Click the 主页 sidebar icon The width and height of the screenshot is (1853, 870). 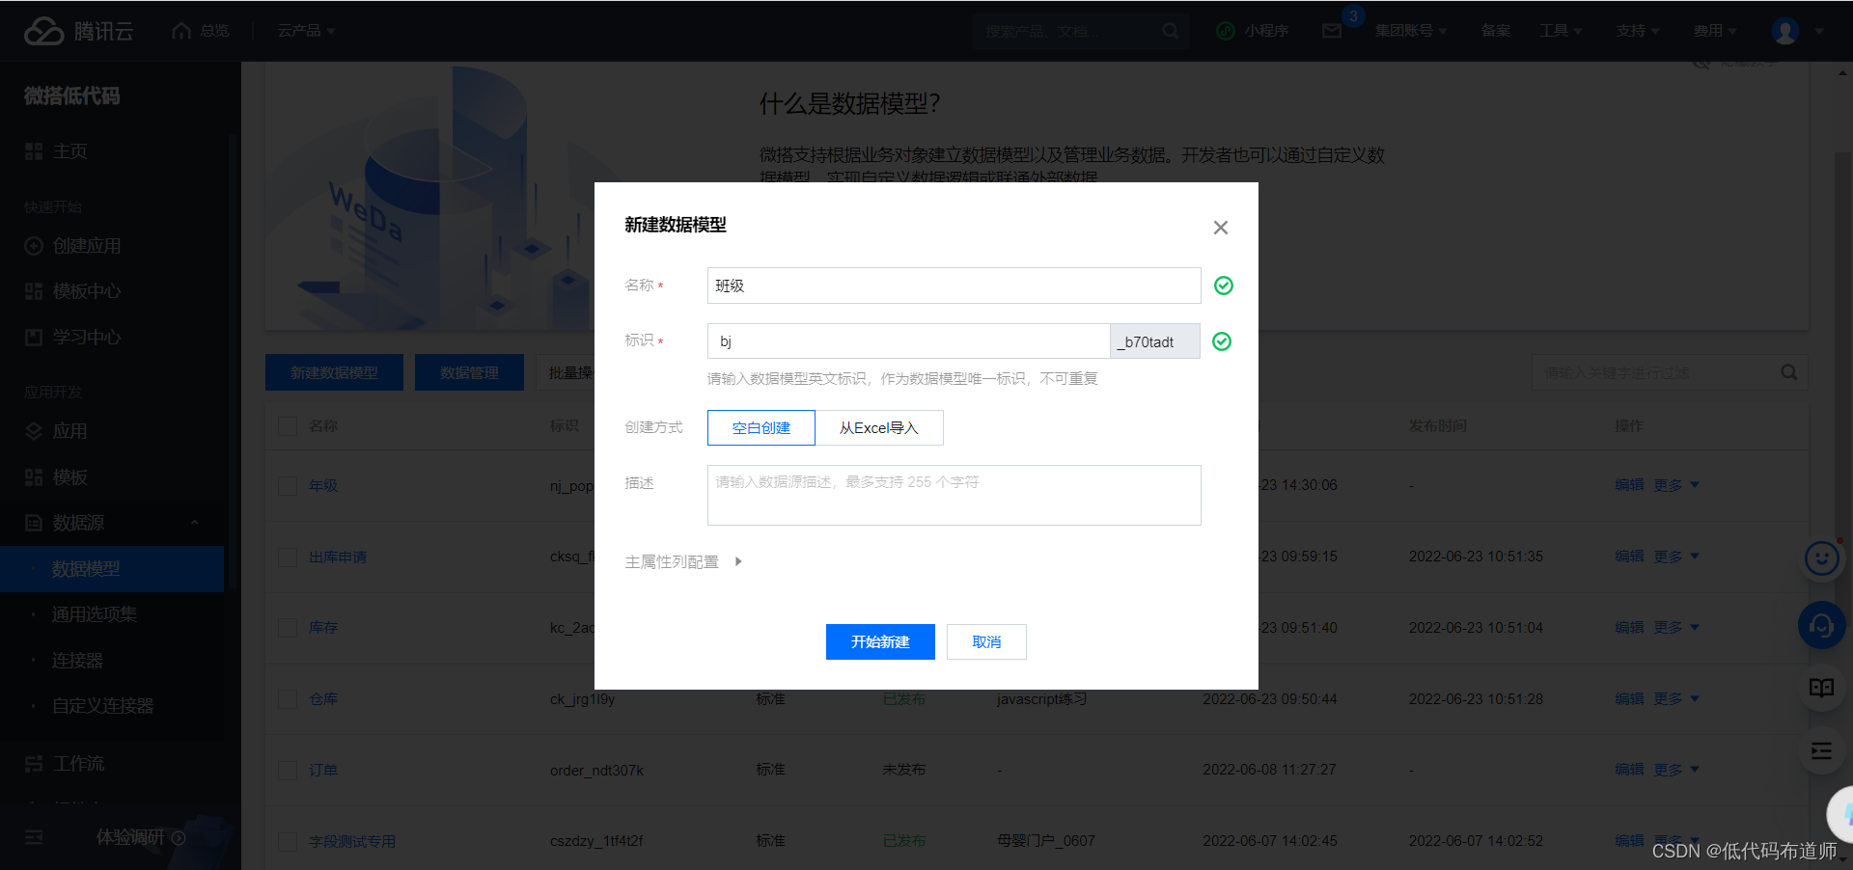pyautogui.click(x=34, y=151)
